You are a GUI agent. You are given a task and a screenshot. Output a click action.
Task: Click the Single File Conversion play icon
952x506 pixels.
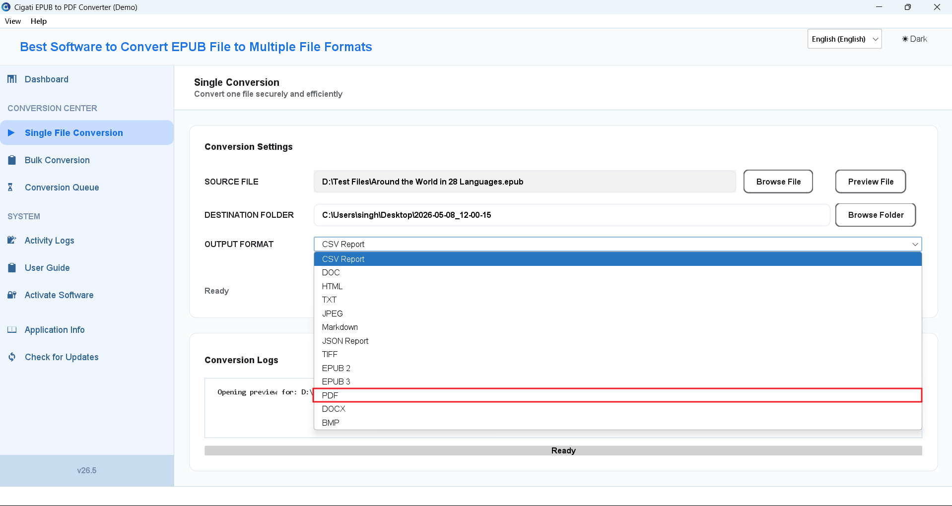[x=11, y=133]
